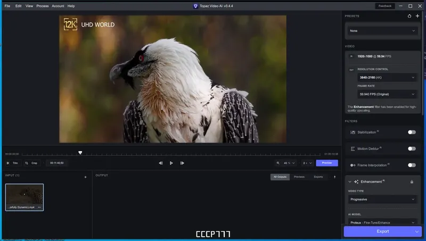Maximize the Topaz Video AI window

coord(410,6)
